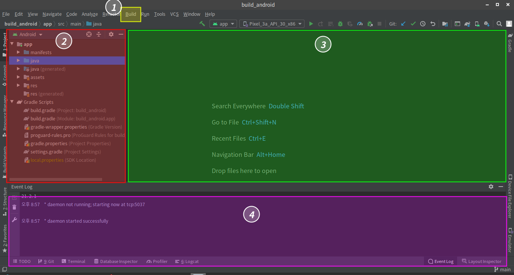
Task: Expand the assets folder arrow
Action: point(18,77)
